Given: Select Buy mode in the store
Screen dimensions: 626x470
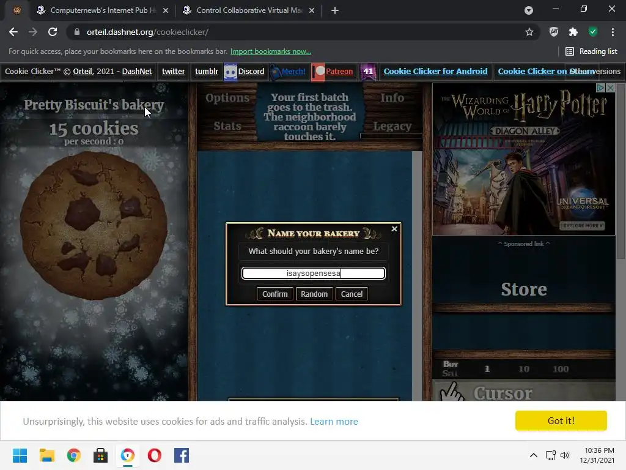Looking at the screenshot, I should coord(451,364).
